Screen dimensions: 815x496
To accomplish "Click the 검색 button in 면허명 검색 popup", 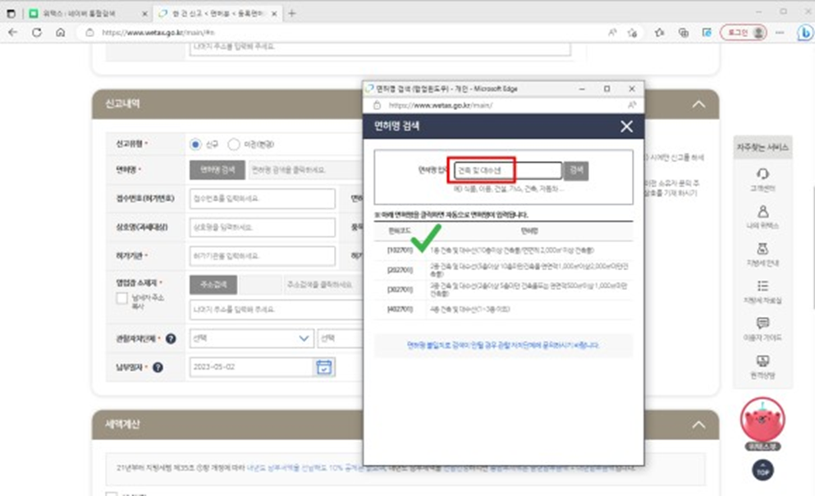I will pos(576,170).
